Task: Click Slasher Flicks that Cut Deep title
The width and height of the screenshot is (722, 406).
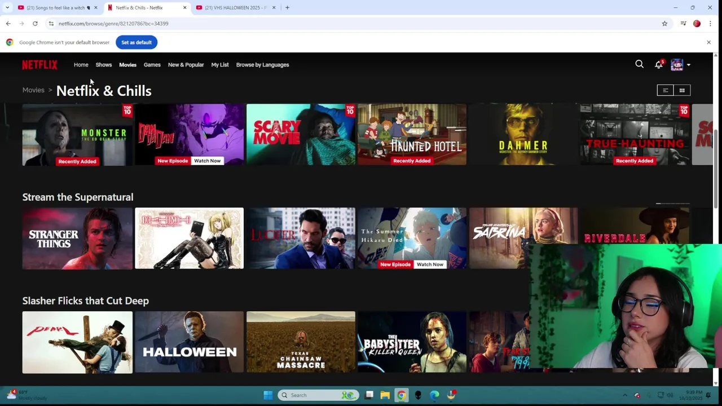Action: click(x=86, y=301)
